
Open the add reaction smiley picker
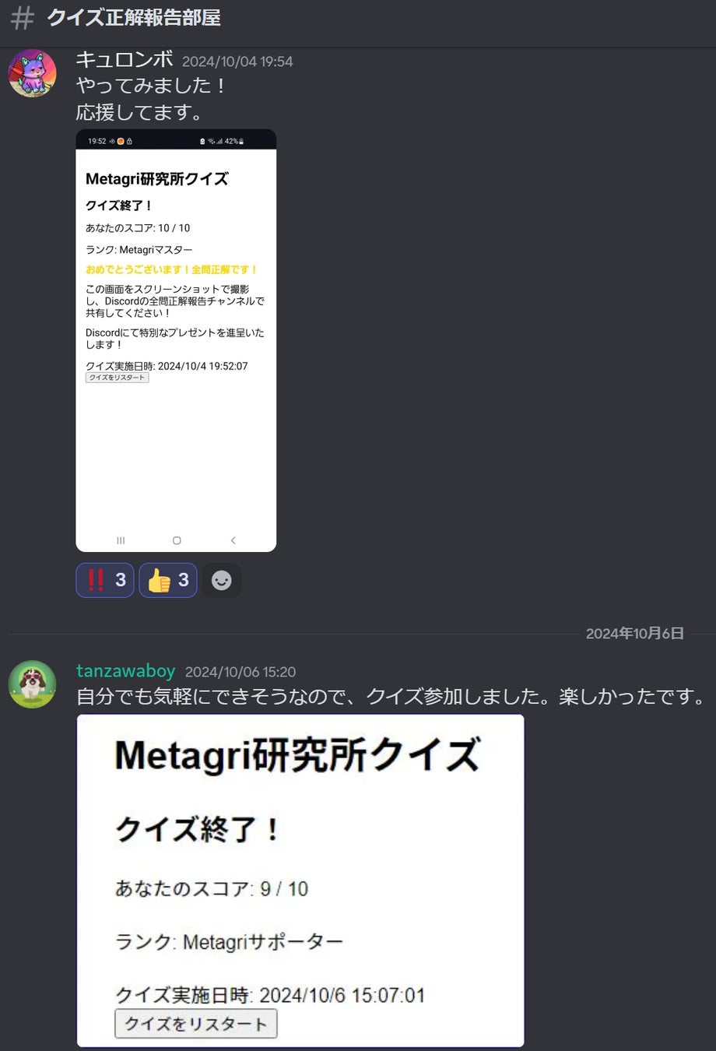(x=222, y=580)
